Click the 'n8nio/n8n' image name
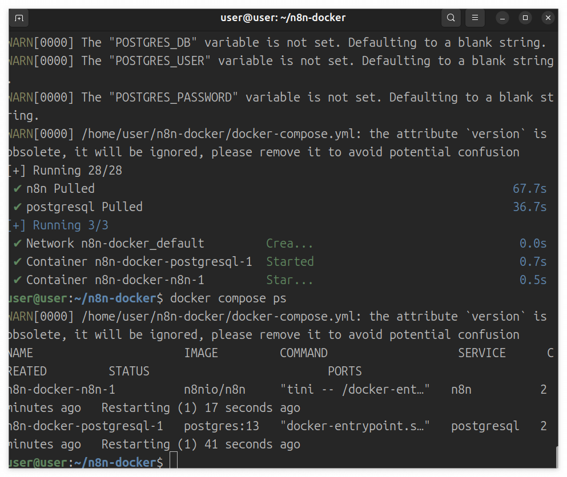The width and height of the screenshot is (567, 477). click(x=215, y=390)
